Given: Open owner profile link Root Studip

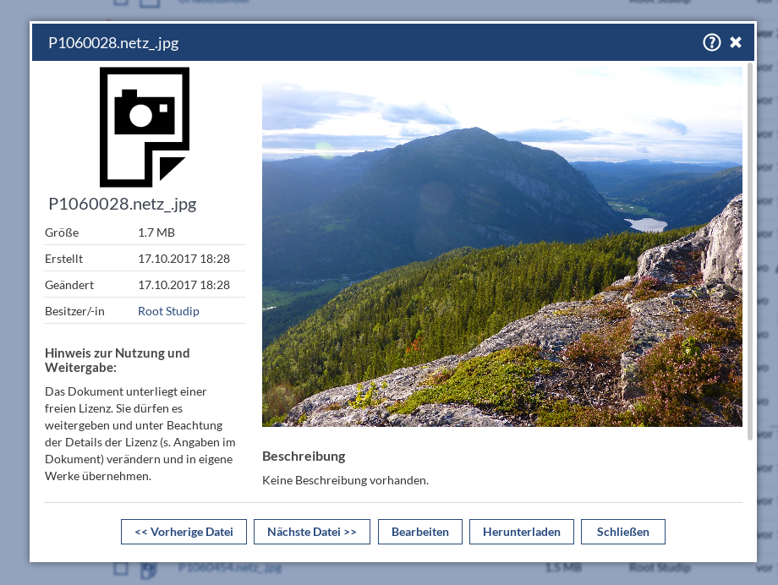Looking at the screenshot, I should [168, 311].
